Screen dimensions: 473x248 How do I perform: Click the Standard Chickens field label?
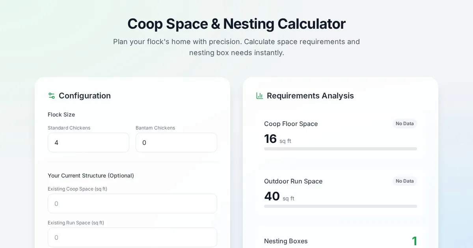(69, 128)
